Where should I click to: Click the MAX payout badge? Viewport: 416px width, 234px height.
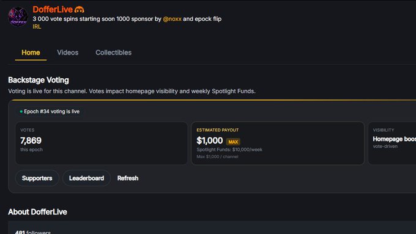233,142
